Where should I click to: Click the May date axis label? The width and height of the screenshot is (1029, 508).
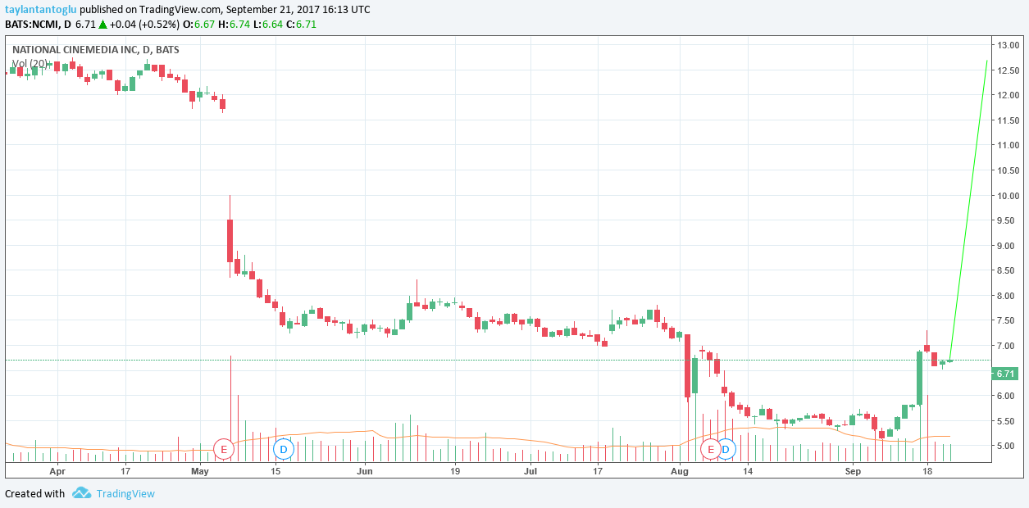[200, 471]
